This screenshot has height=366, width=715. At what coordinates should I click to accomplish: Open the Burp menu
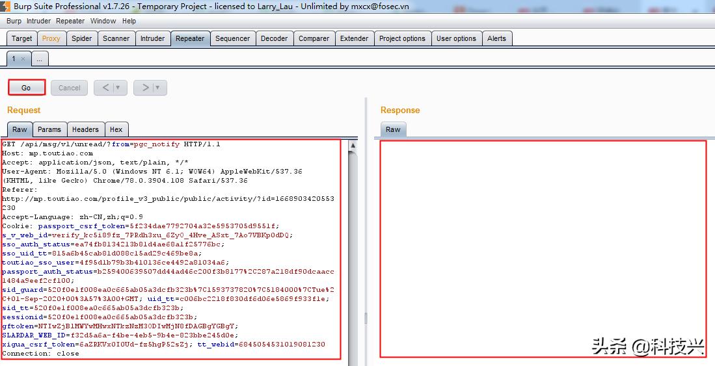pos(14,21)
